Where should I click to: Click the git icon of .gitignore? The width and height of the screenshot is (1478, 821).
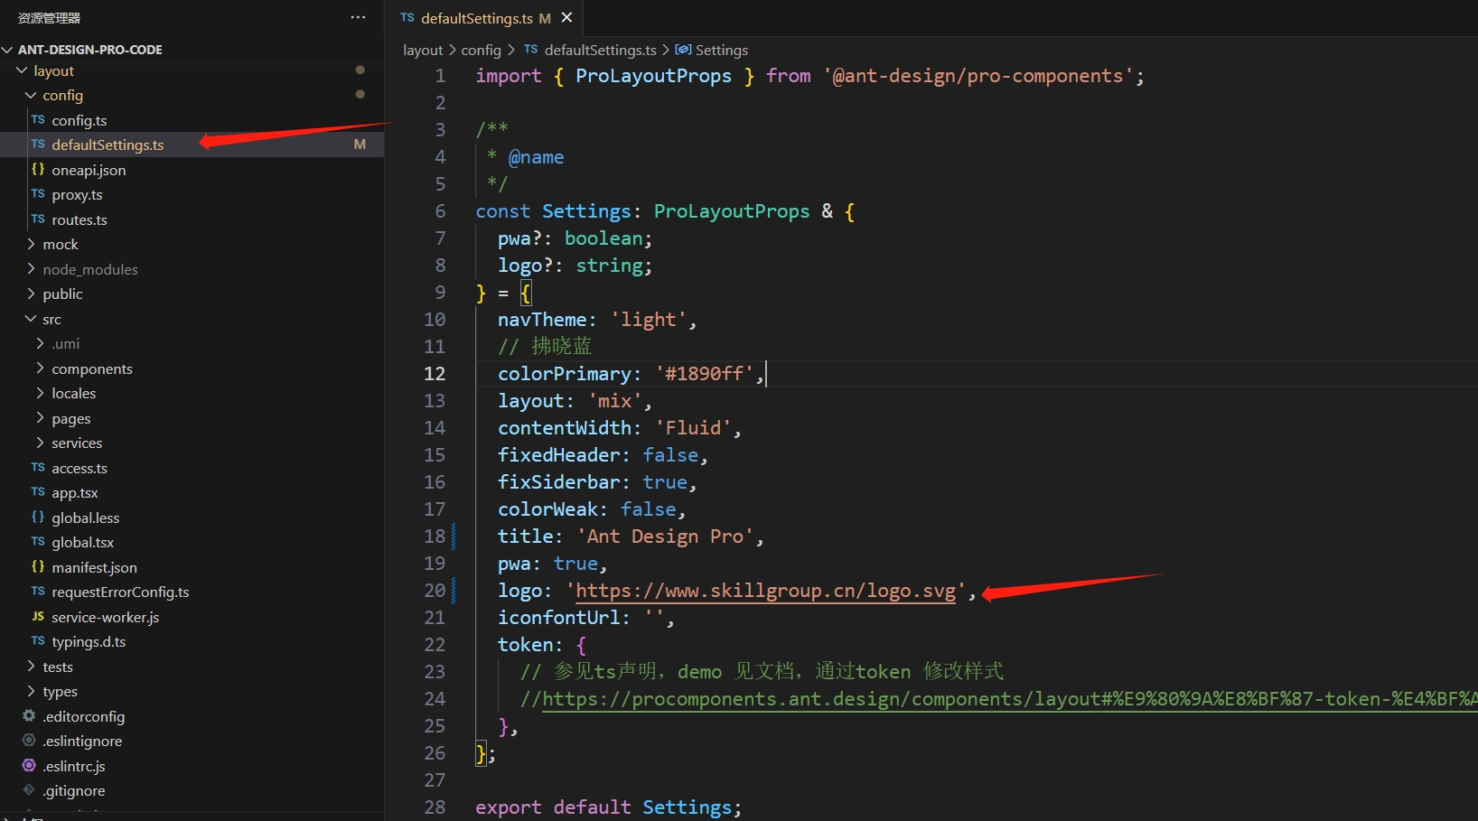[x=29, y=790]
